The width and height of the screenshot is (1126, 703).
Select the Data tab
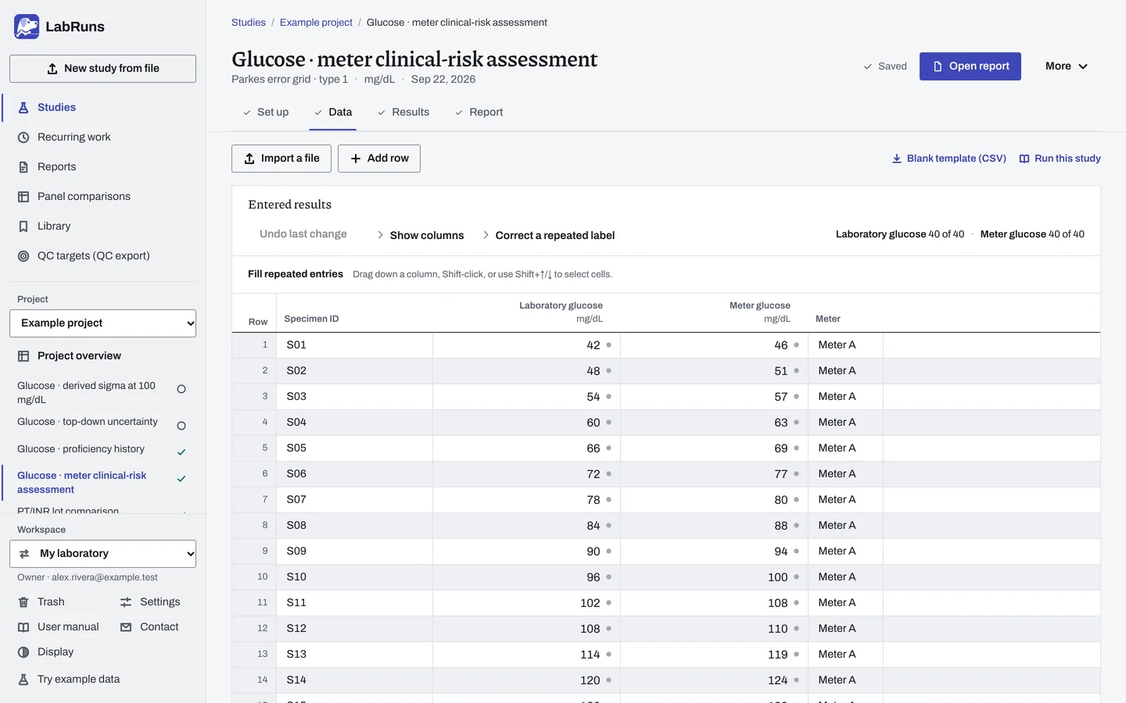coord(333,112)
